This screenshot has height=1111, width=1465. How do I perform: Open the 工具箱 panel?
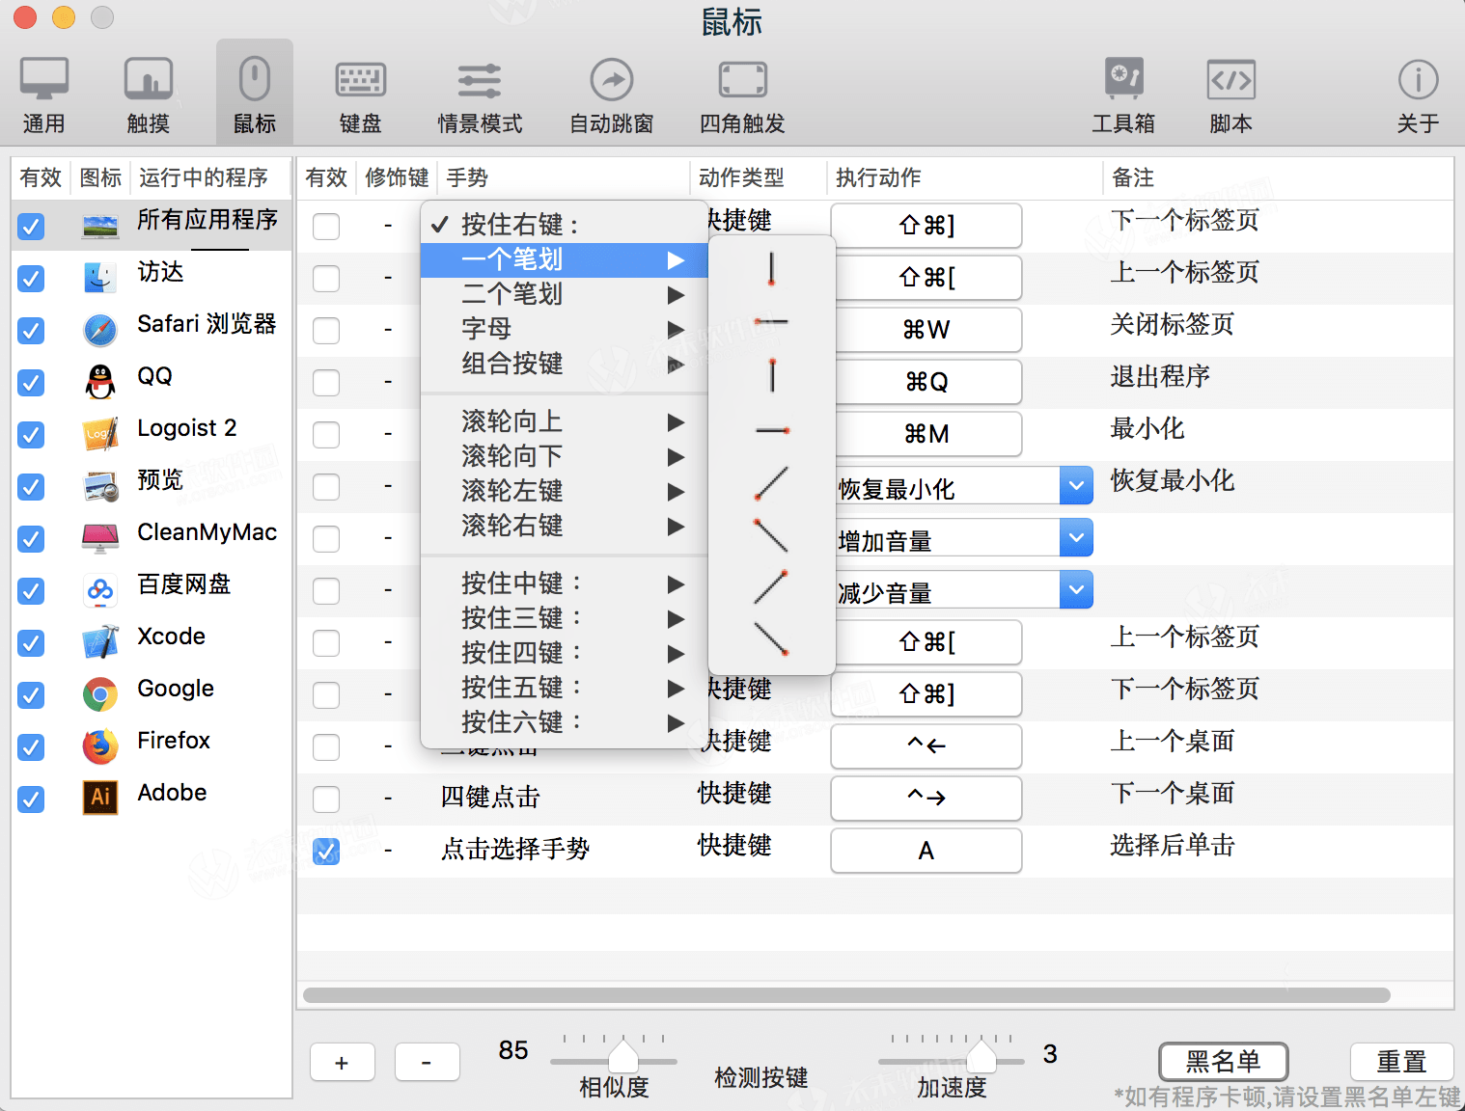point(1124,92)
